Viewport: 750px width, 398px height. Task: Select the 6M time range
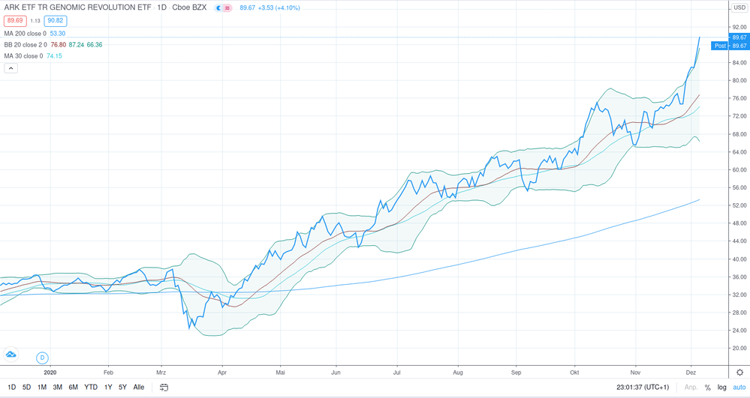point(73,388)
